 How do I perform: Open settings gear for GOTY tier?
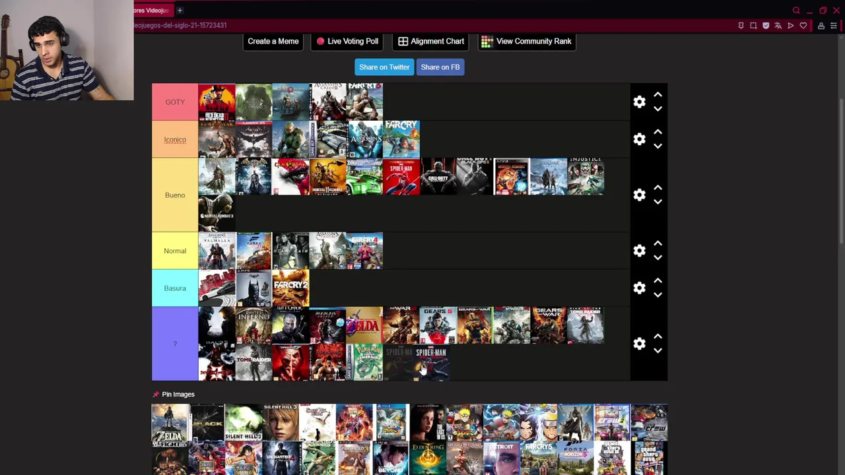[x=639, y=102]
